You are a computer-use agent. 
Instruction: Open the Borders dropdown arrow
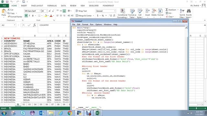pyautogui.click(x=42, y=16)
